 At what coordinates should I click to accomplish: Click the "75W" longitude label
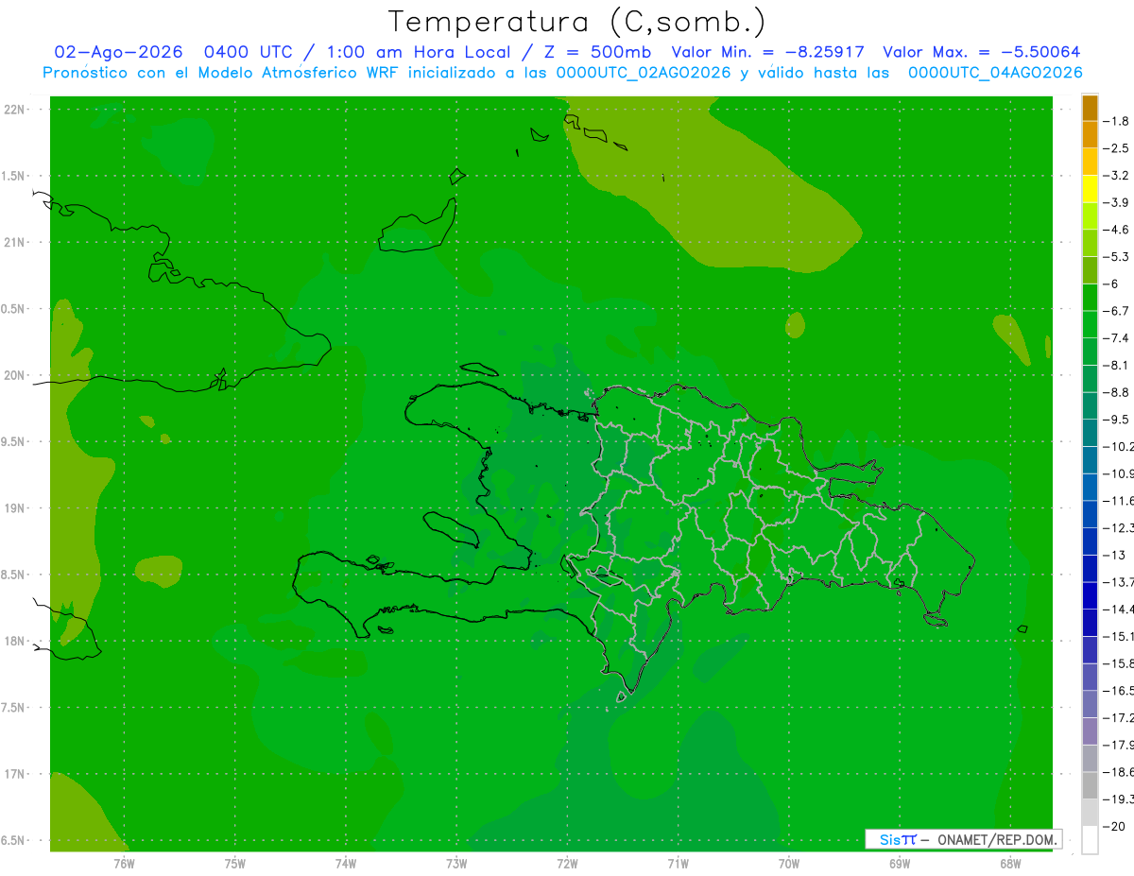click(235, 863)
